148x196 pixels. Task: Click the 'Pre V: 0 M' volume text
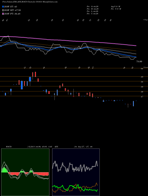click(116, 9)
